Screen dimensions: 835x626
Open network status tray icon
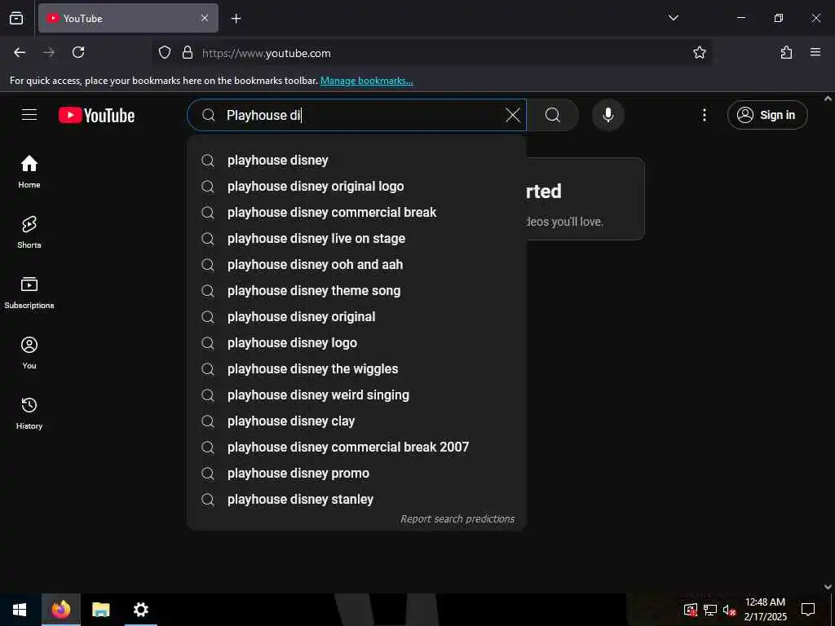[x=710, y=610]
